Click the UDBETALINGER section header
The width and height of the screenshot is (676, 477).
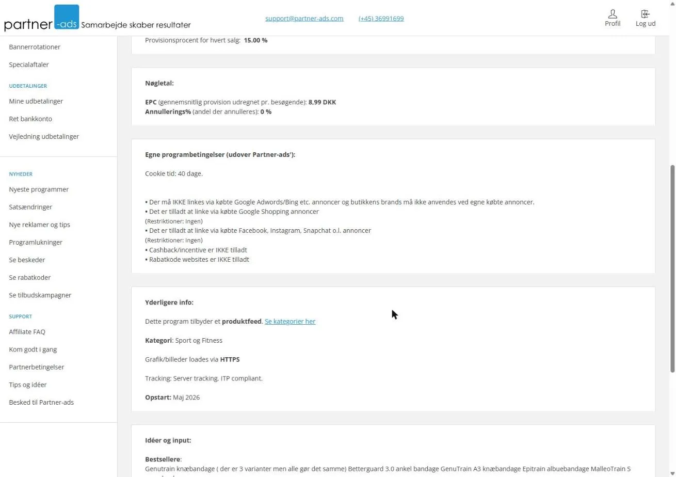coord(28,86)
